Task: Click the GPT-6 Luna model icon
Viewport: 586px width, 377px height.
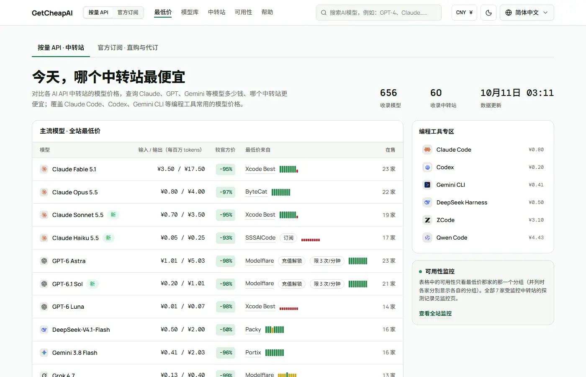Action: tap(44, 307)
